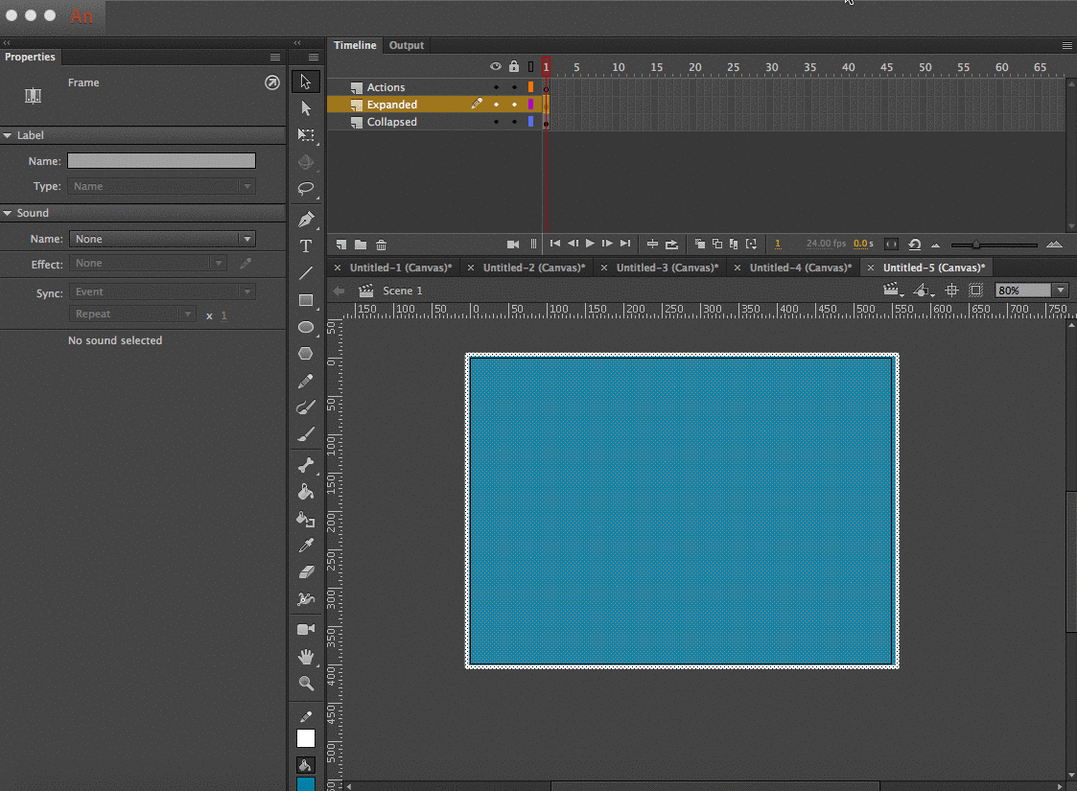Click the blue fill color swatch
1077x791 pixels.
(306, 783)
